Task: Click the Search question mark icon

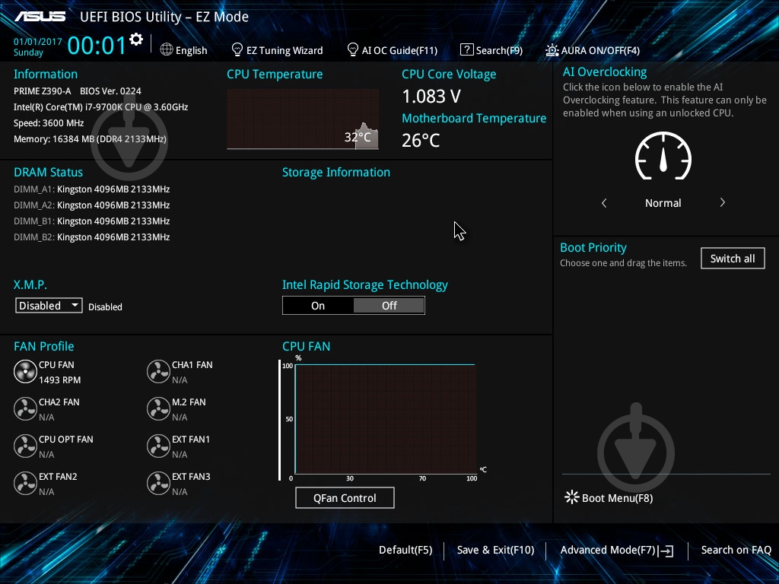Action: [466, 49]
